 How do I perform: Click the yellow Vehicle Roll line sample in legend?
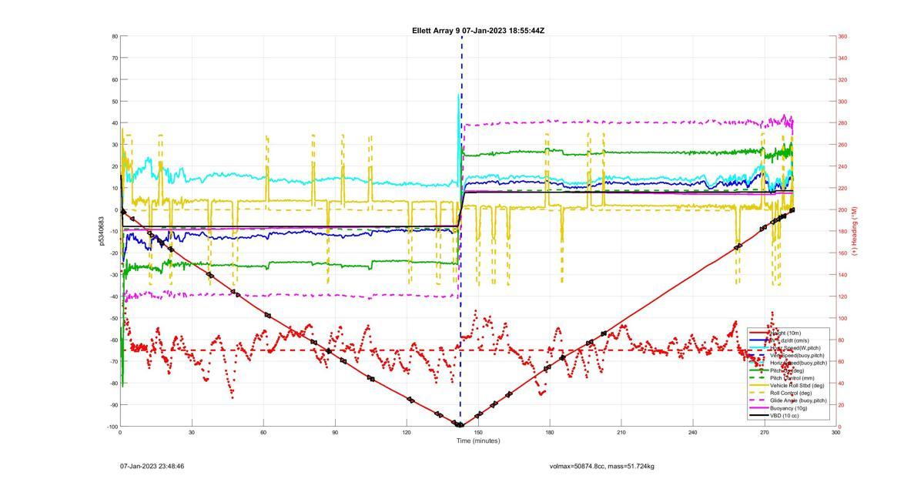point(758,386)
